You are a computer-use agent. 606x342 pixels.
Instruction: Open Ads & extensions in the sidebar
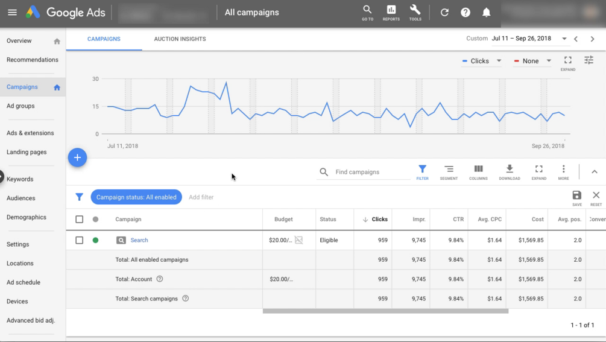point(30,133)
